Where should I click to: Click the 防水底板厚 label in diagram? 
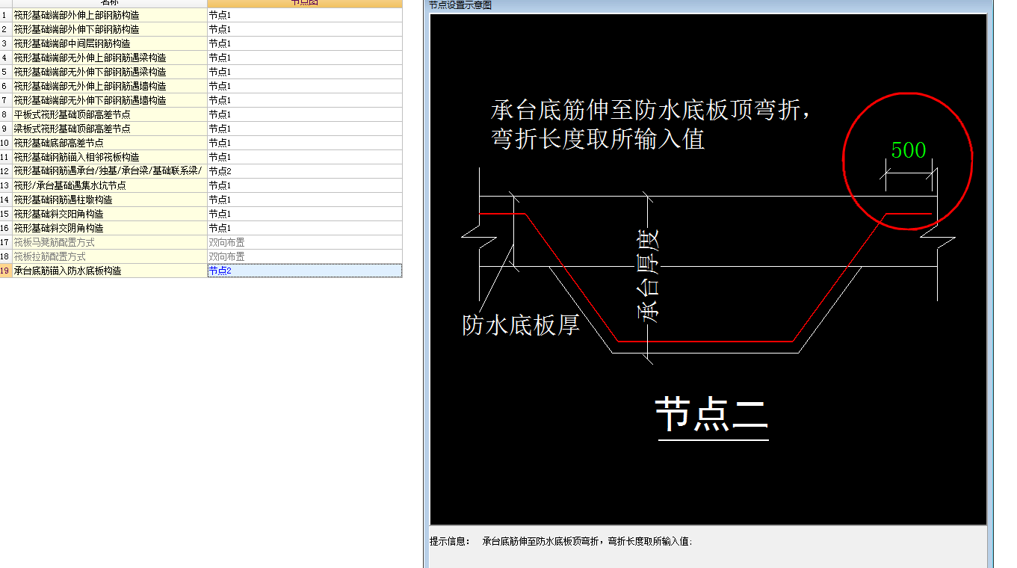tap(522, 325)
